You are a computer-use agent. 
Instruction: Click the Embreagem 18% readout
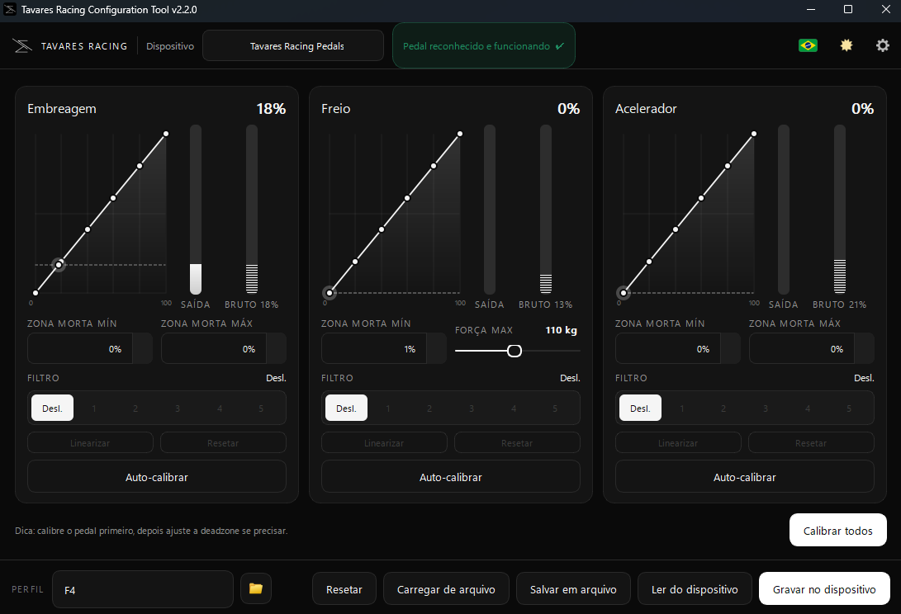(x=271, y=109)
